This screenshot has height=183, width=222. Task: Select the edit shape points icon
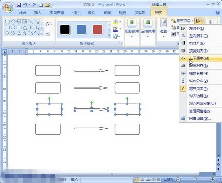pyautogui.click(x=48, y=24)
